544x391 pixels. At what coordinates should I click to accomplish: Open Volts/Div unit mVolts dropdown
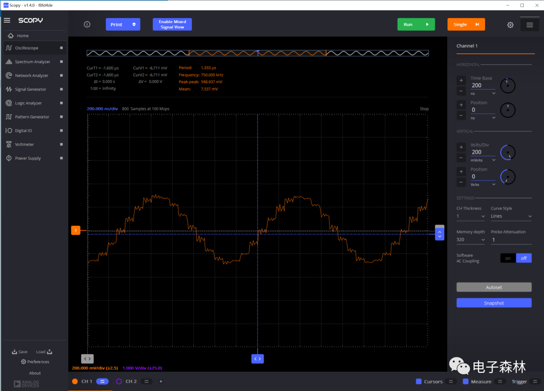tap(483, 160)
